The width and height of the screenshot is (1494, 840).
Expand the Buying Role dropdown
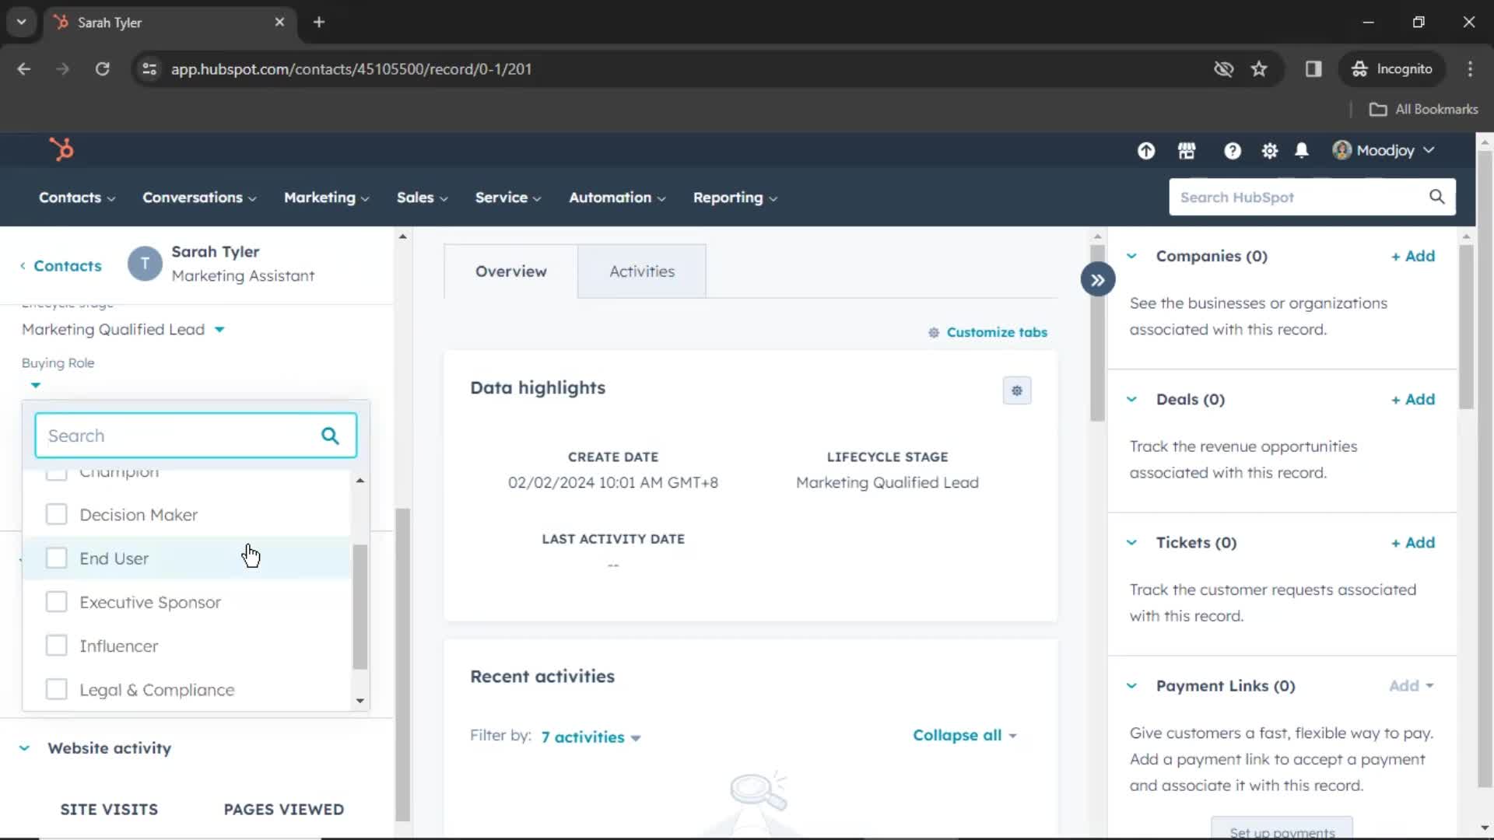[x=34, y=385]
